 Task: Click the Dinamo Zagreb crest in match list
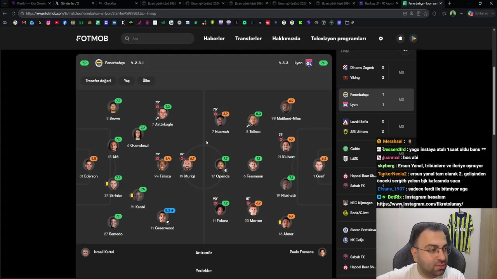point(345,67)
